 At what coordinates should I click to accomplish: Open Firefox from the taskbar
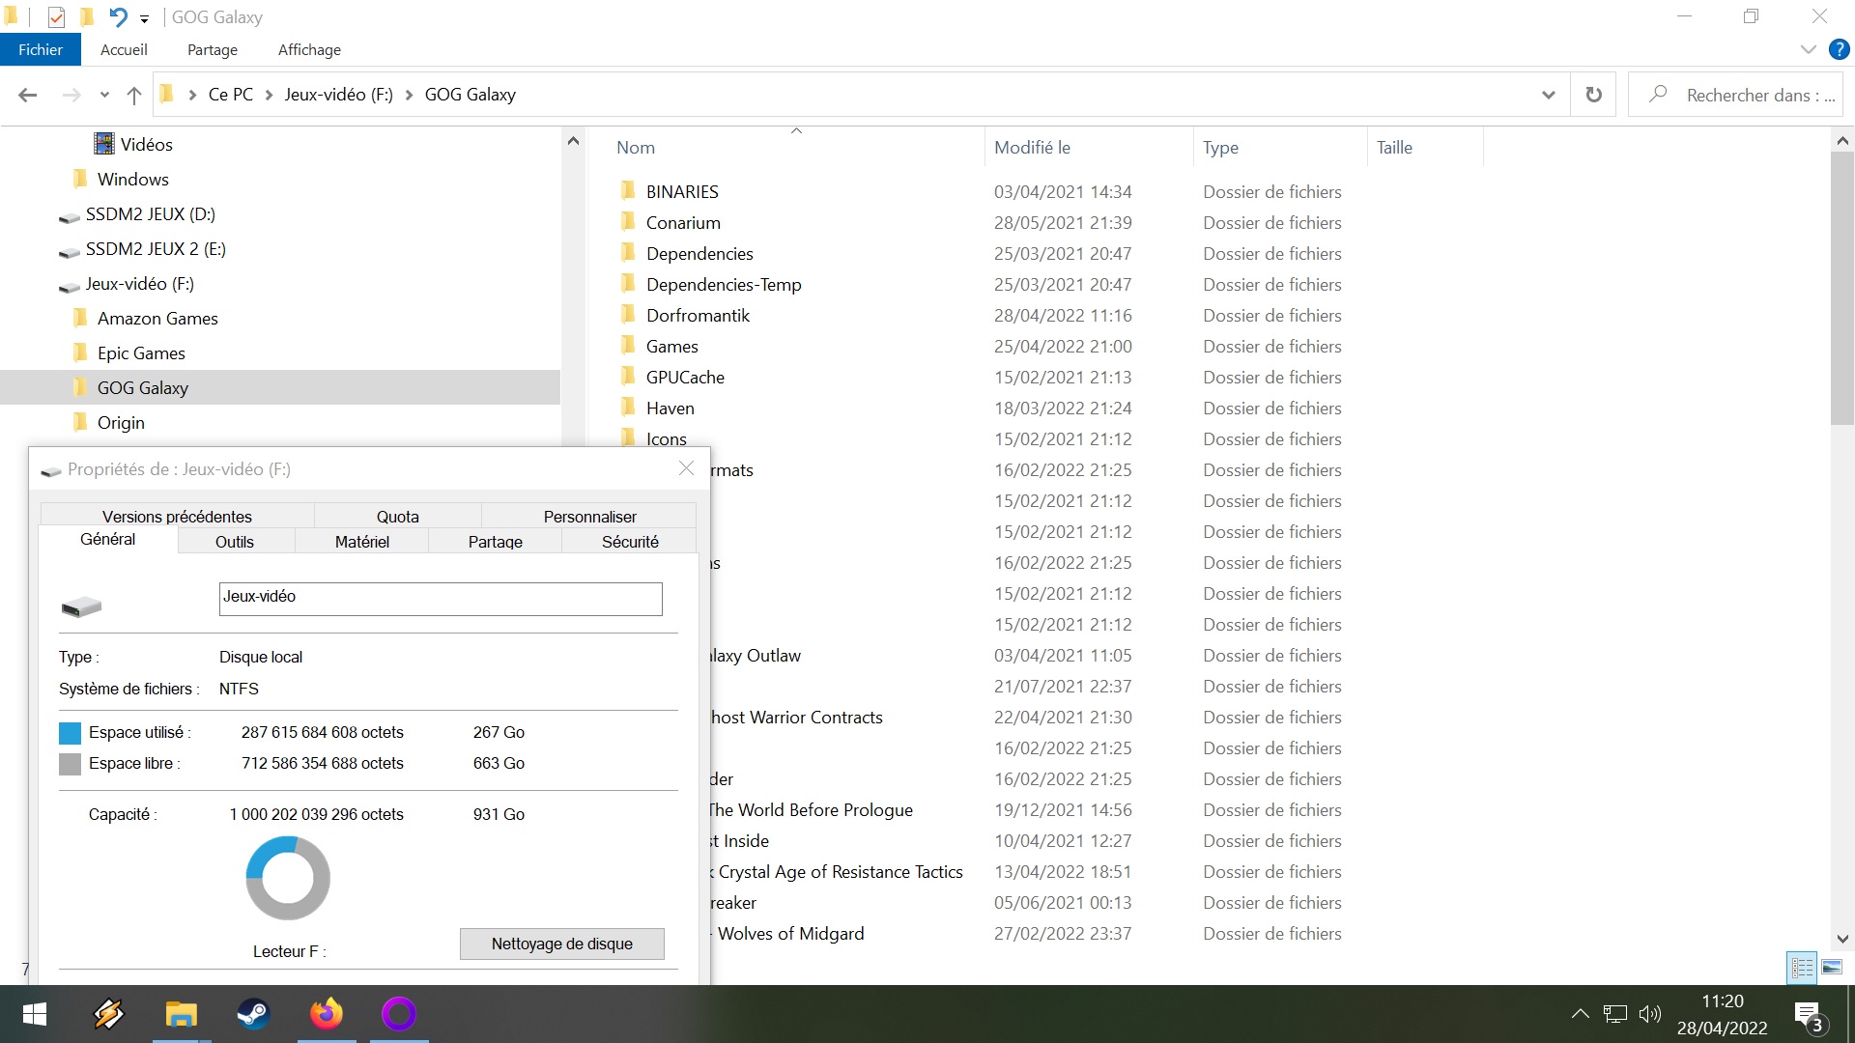(x=327, y=1014)
